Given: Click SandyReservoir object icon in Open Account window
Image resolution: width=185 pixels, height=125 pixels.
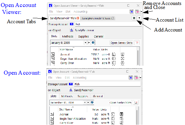Looking at the screenshot, I should point(71,90).
